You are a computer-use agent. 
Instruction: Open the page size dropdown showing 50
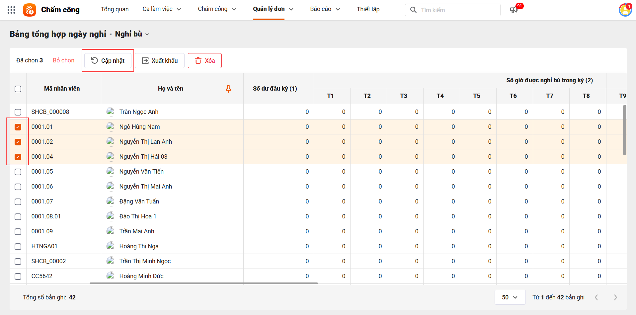click(510, 297)
